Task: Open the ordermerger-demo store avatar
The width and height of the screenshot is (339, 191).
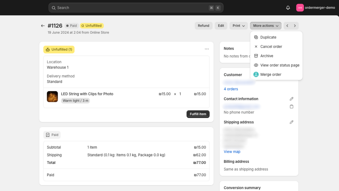Action: (x=300, y=8)
